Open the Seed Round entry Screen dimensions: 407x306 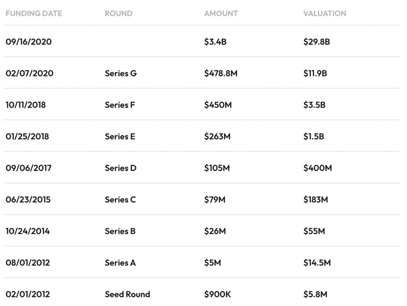coord(127,294)
